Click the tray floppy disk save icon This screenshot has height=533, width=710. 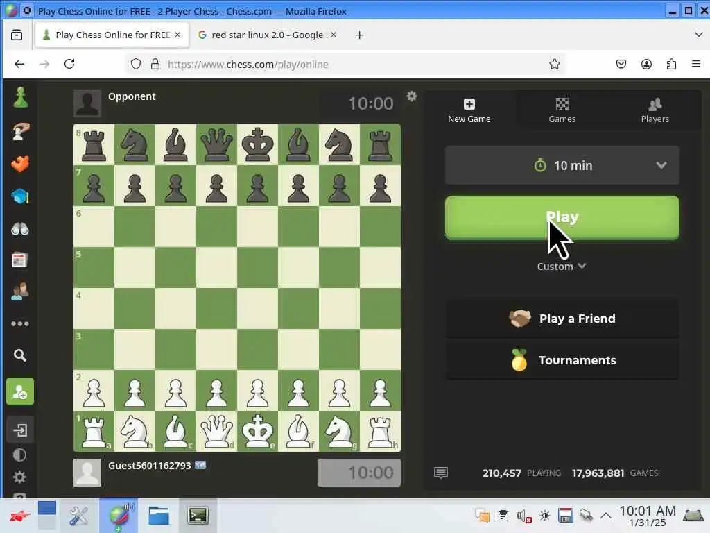(566, 516)
